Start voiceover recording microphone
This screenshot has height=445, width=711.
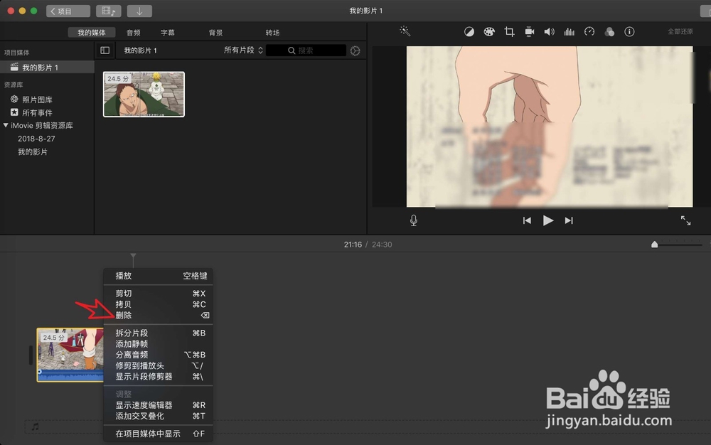coord(414,220)
